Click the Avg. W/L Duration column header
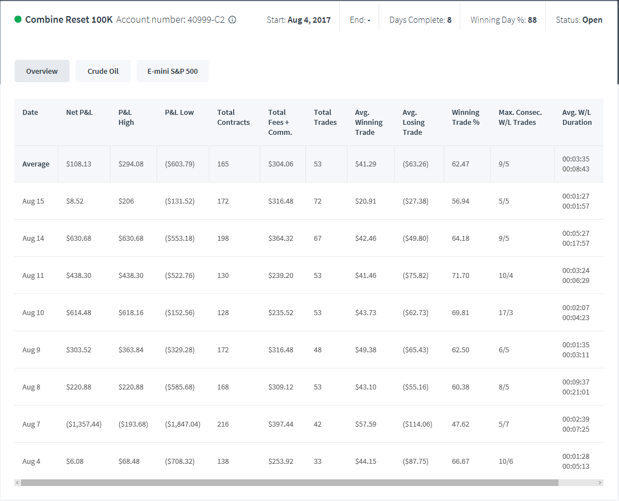This screenshot has height=501, width=619. click(577, 117)
